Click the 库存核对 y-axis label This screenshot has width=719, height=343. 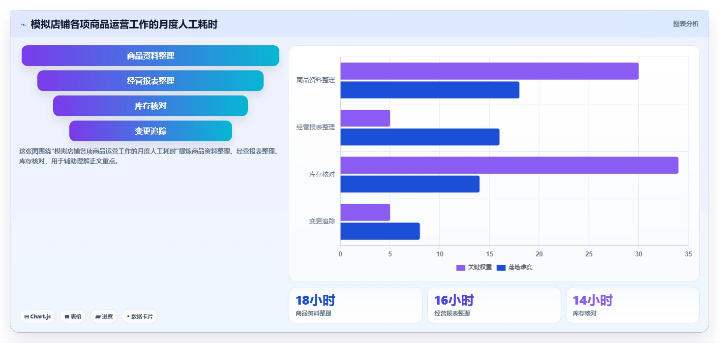[x=322, y=174]
